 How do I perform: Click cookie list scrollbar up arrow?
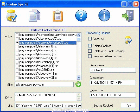tap(79, 35)
